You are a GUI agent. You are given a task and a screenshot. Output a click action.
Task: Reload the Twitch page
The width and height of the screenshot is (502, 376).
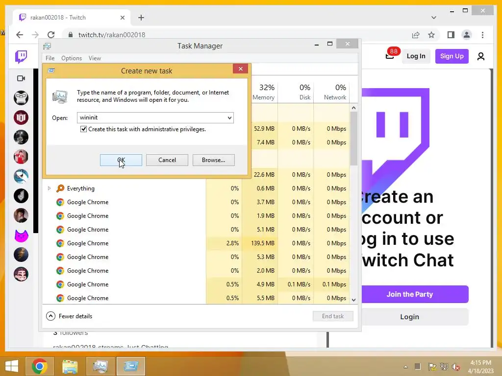[51, 35]
